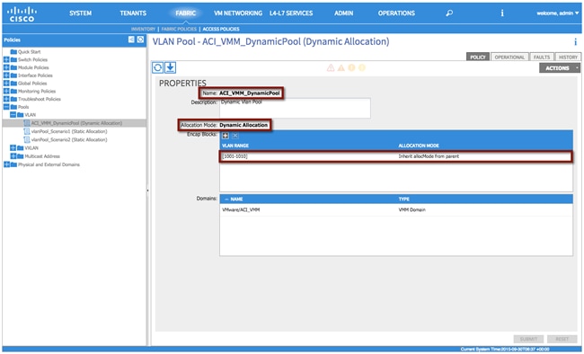Screen dimensions: 584x354
Task: Expand Physical and External Domains node
Action: (6, 164)
